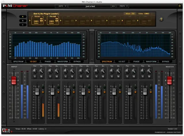
Task: Toggle the IN button on the PM-AMB slot
Action: pos(57,21)
